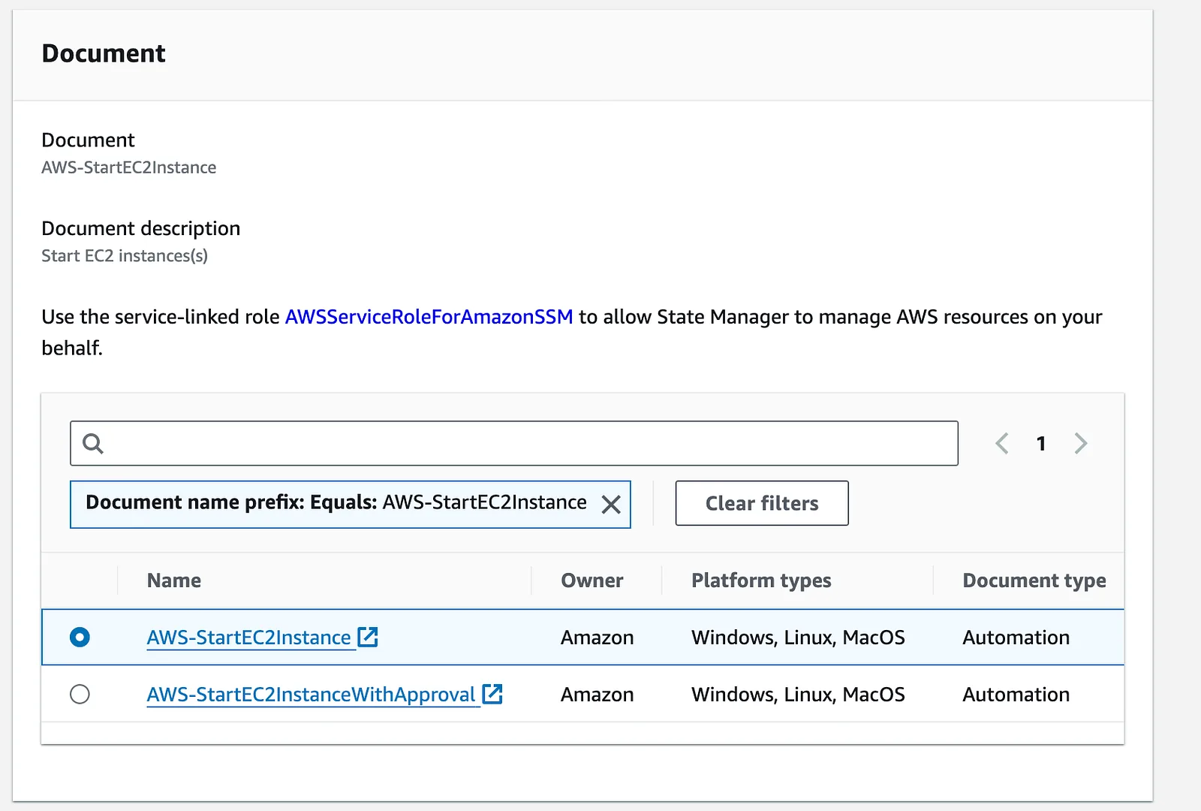The width and height of the screenshot is (1201, 811).
Task: Go to next page of documents
Action: coord(1080,443)
